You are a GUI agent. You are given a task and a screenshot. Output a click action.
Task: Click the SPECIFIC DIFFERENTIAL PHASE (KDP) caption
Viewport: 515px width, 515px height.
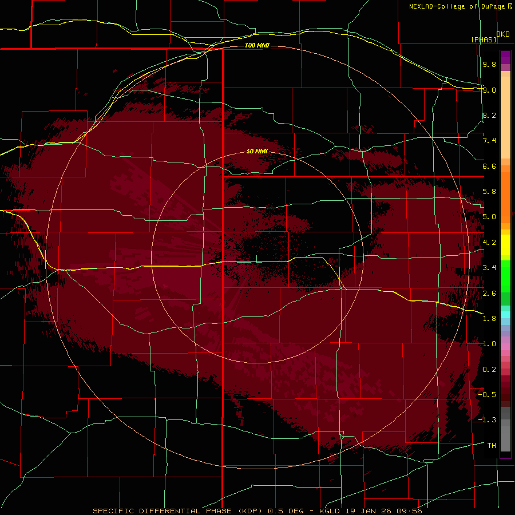[179, 511]
